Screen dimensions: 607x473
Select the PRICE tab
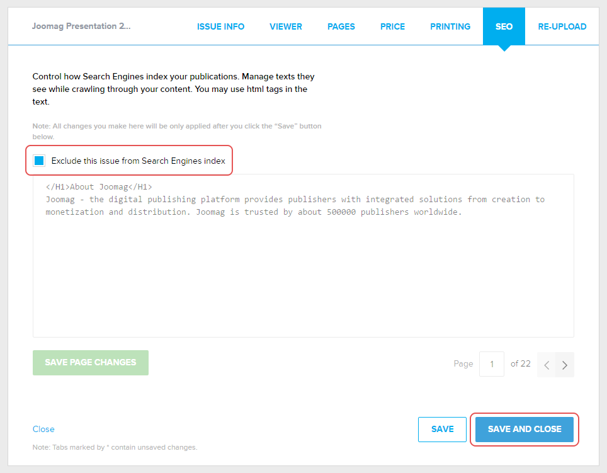point(392,26)
